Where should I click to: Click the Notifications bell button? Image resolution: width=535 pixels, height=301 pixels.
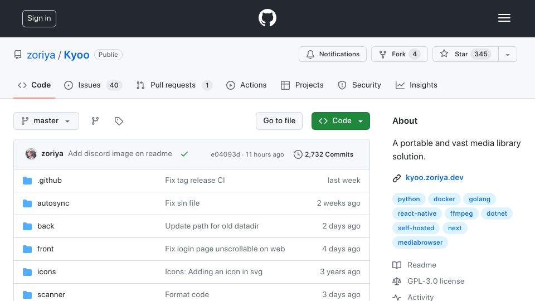(333, 54)
